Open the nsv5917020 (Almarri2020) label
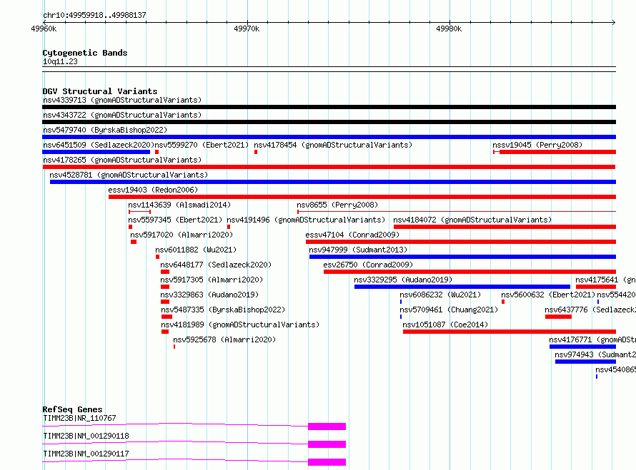 pyautogui.click(x=182, y=235)
